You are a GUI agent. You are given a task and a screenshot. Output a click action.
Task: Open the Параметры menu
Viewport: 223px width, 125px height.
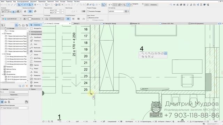coord(42,1)
